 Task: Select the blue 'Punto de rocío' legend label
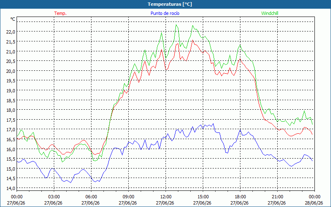[165, 13]
